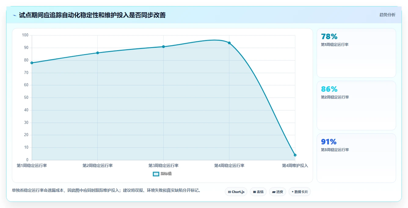Click the 91% value text
Screen dimensions: 408x208
329,142
